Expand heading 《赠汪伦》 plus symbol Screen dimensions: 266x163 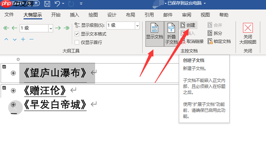[13, 90]
